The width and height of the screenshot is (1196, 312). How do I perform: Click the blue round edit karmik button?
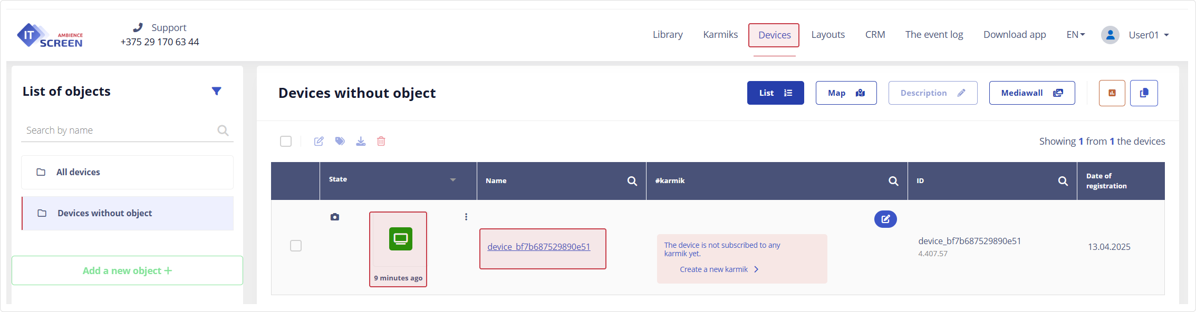885,219
